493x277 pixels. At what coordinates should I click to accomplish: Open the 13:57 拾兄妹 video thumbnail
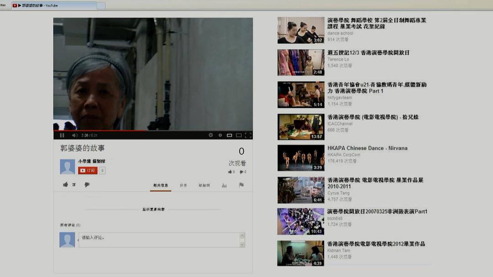(x=301, y=127)
